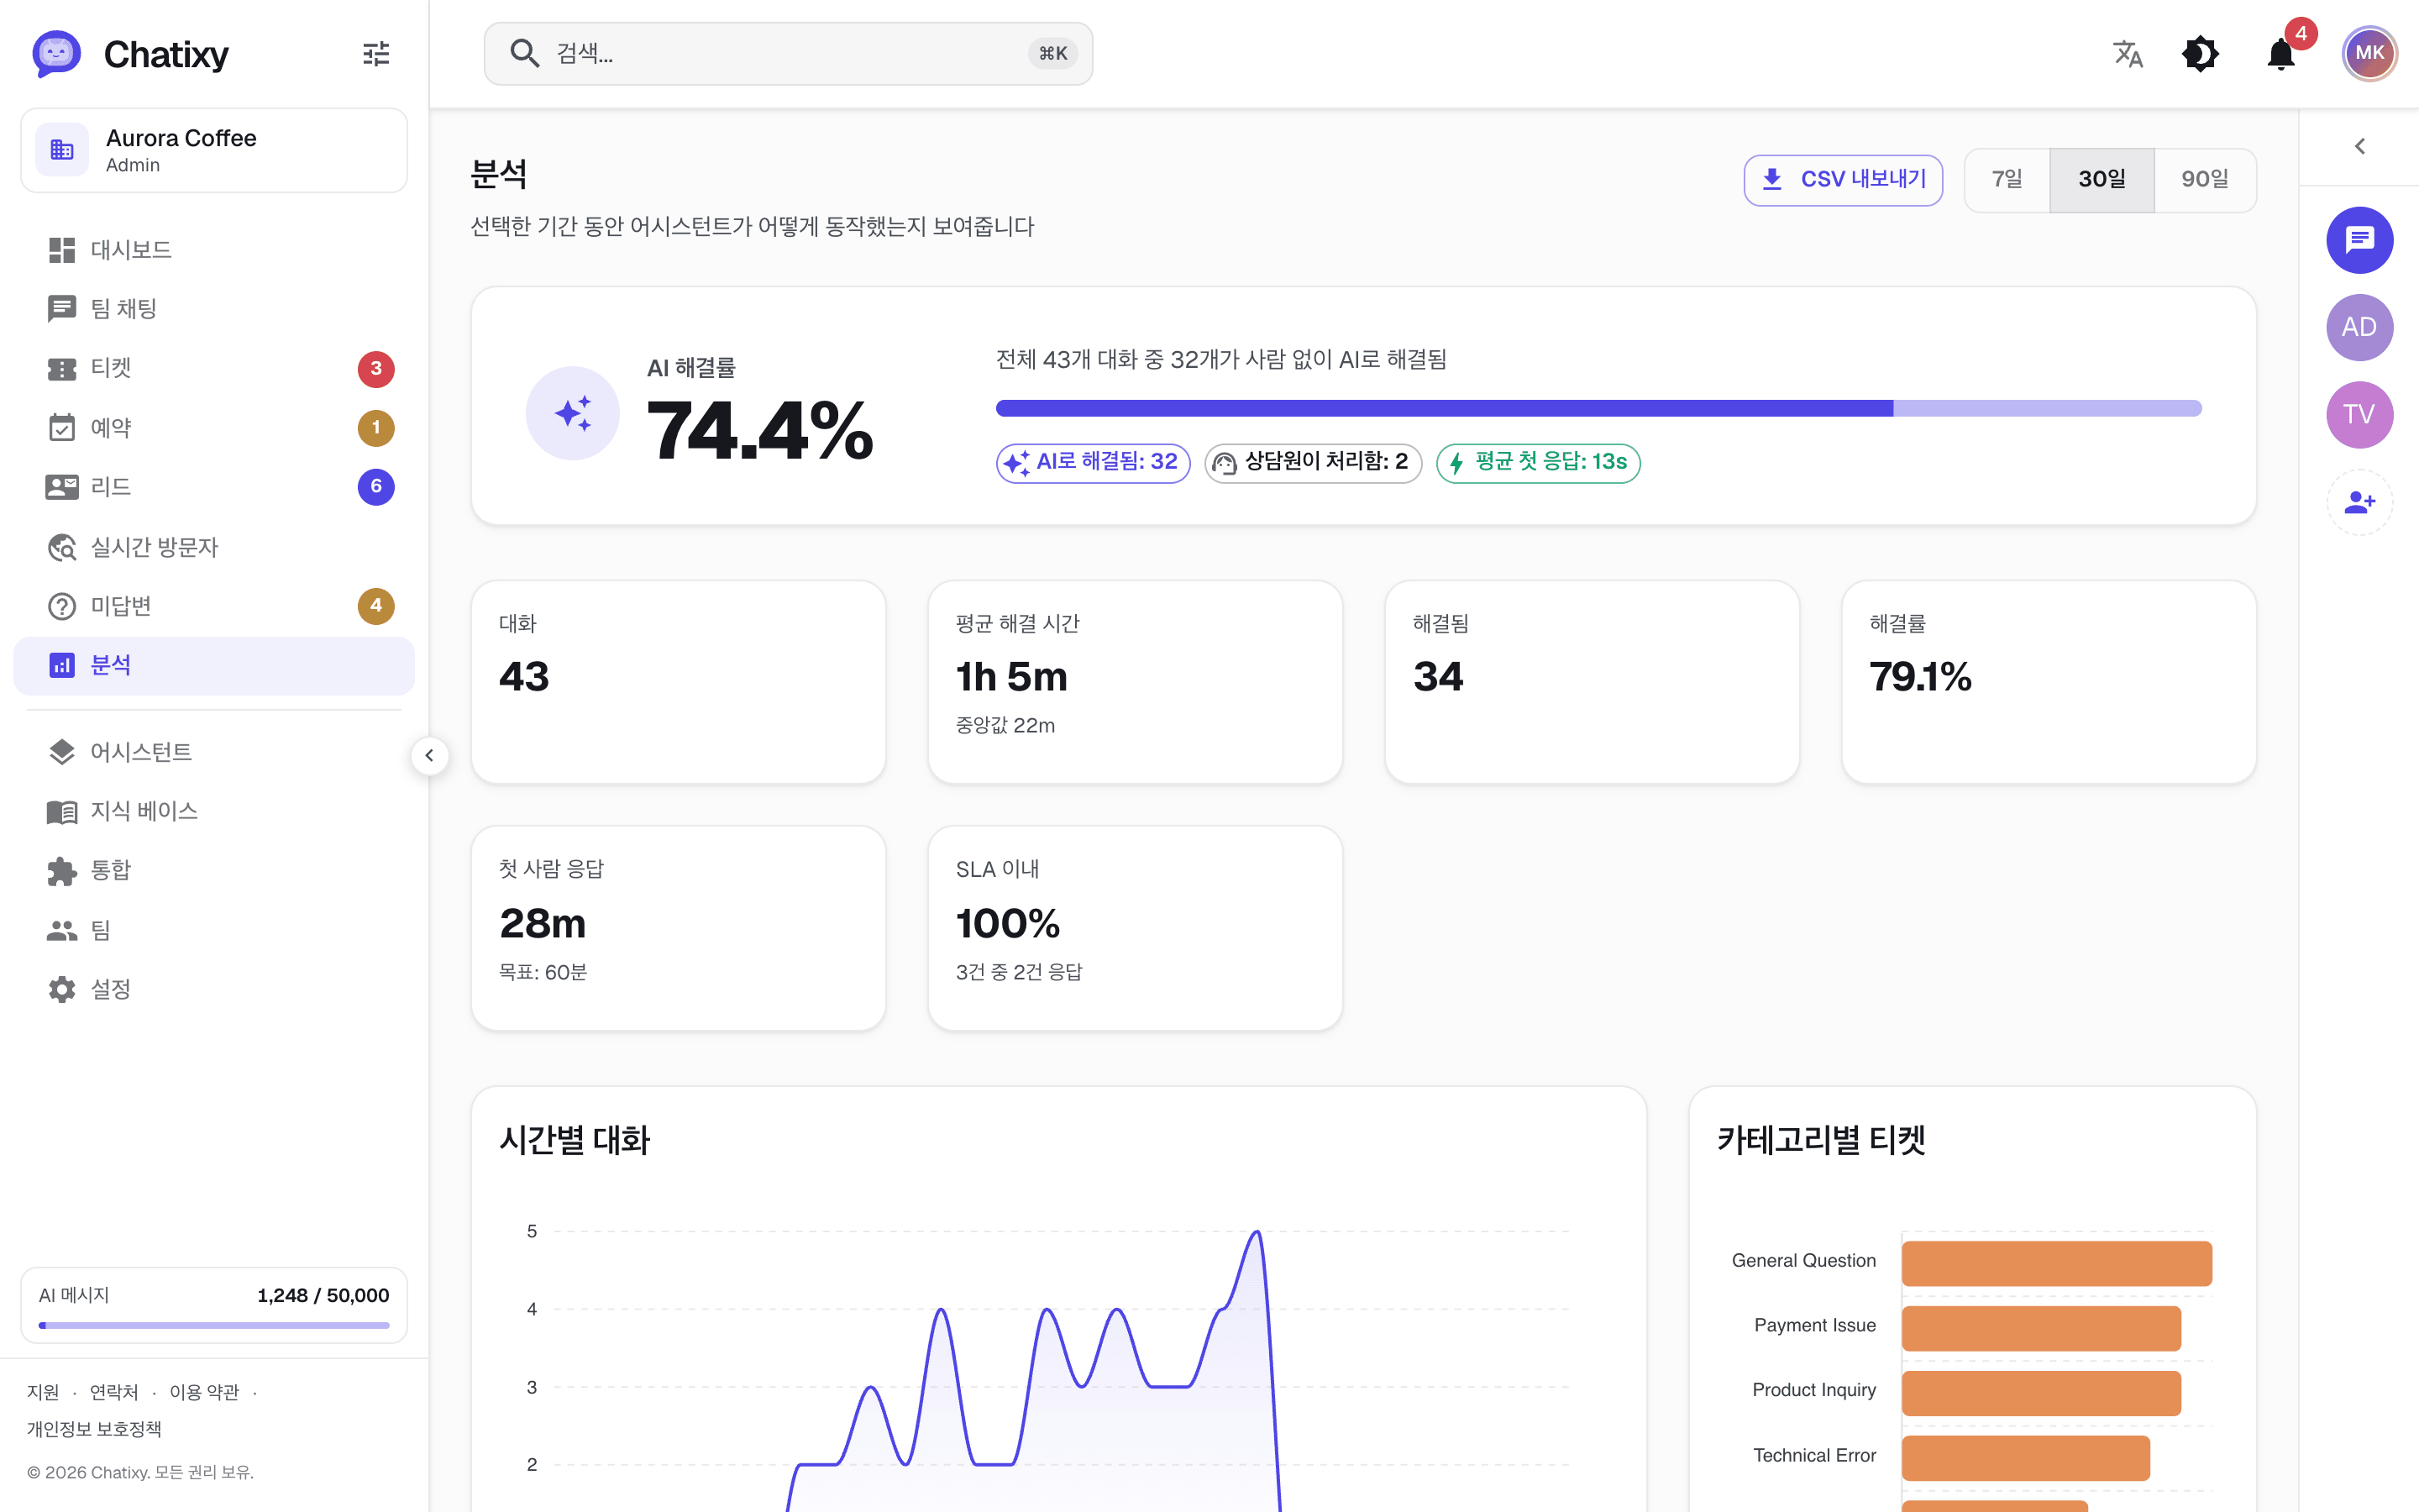Click the 대화 43 stat card
This screenshot has width=2419, height=1512.
[x=678, y=682]
